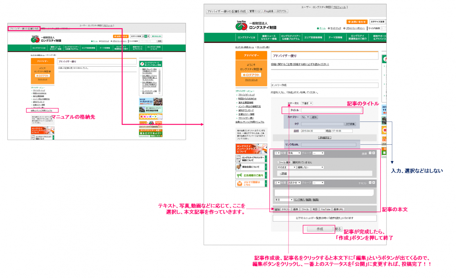Add a ファイル unit

click(x=305, y=210)
